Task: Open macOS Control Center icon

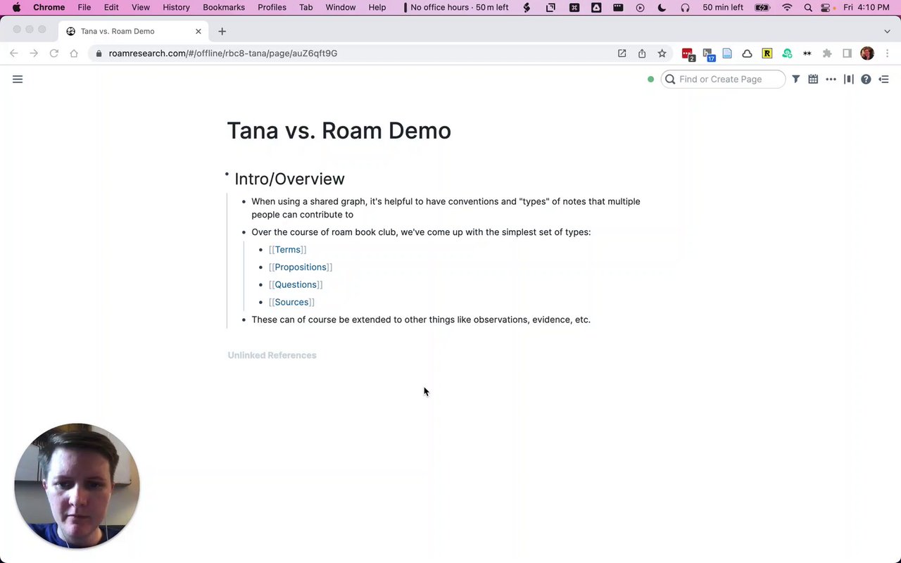Action: [x=825, y=7]
